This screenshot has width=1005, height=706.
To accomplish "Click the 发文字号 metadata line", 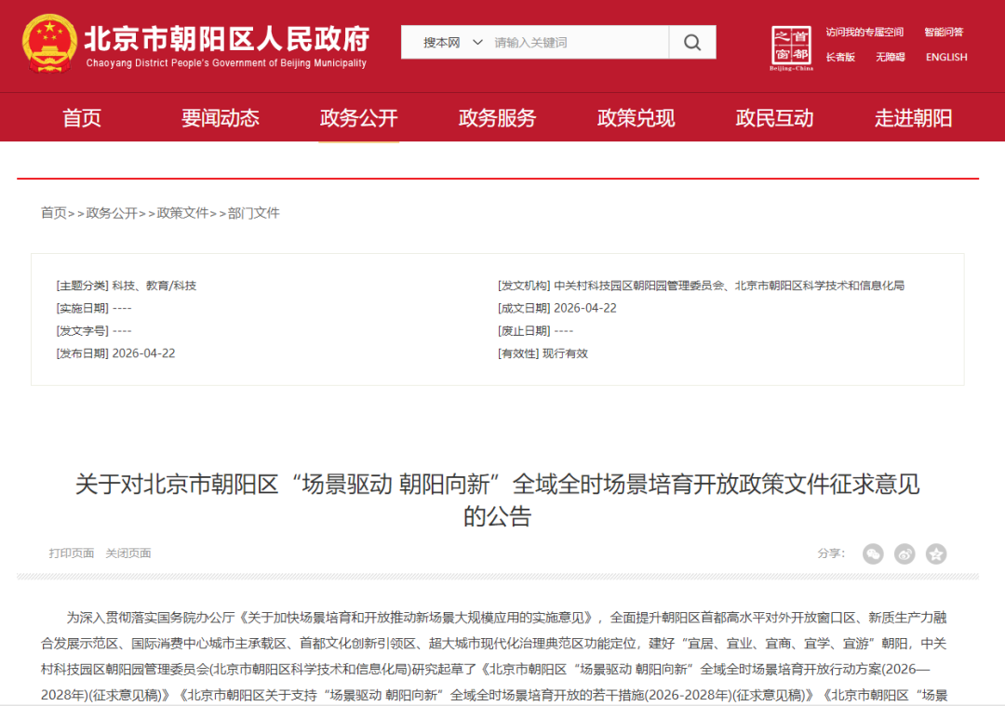I will point(94,331).
